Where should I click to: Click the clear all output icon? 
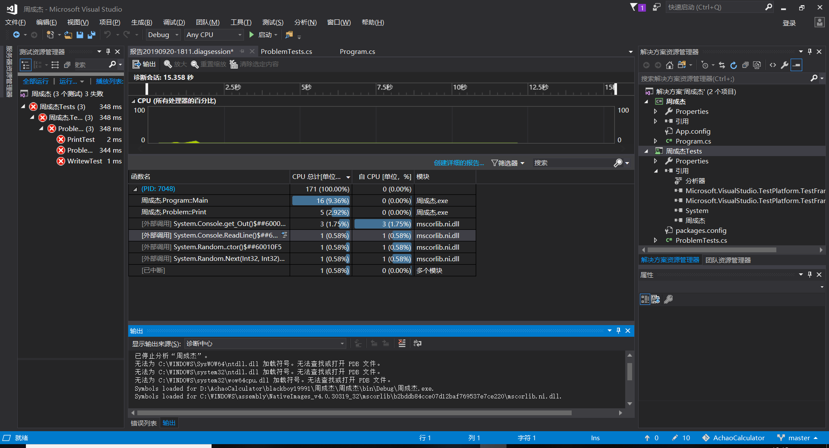pos(402,343)
